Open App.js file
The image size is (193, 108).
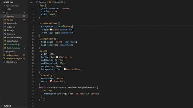(10, 20)
